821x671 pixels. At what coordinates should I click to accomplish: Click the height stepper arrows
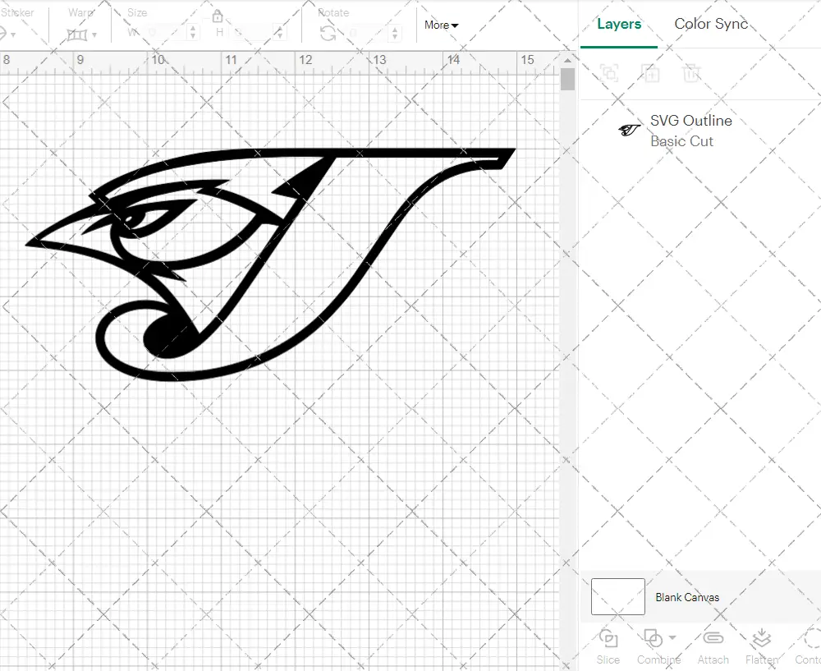tap(280, 33)
